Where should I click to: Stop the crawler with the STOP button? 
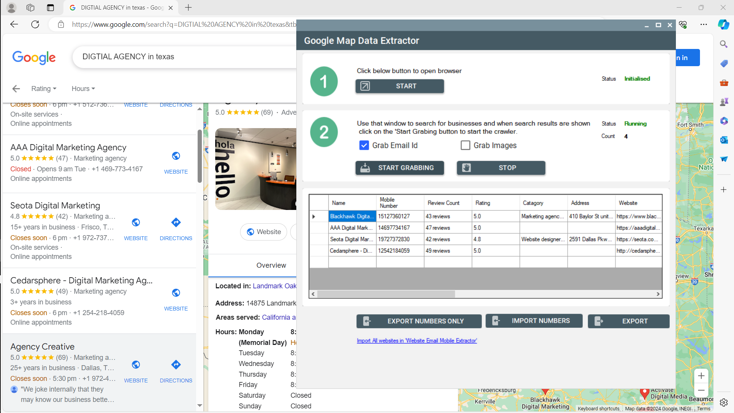pyautogui.click(x=501, y=168)
